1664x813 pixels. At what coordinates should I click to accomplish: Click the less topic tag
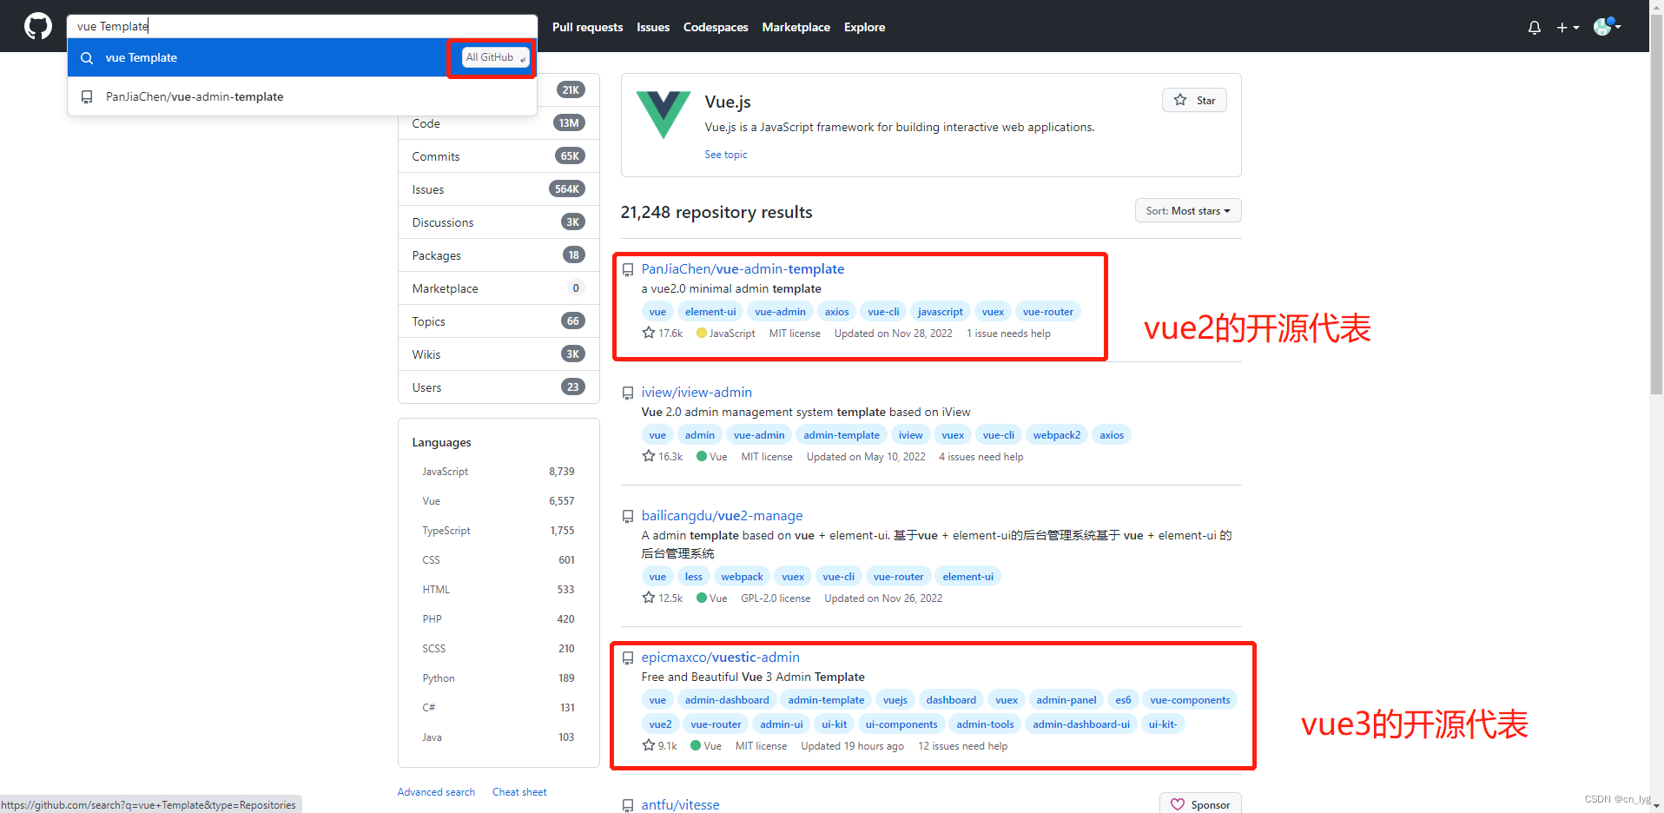pos(693,577)
